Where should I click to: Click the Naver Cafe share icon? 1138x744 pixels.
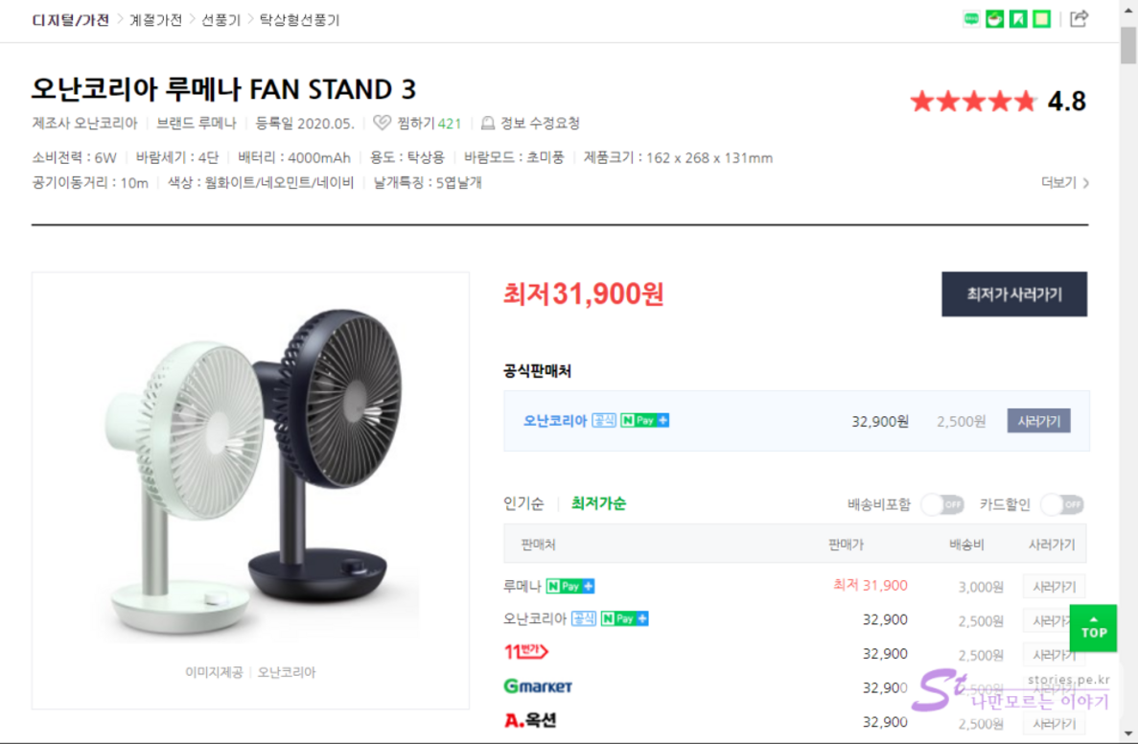995,19
